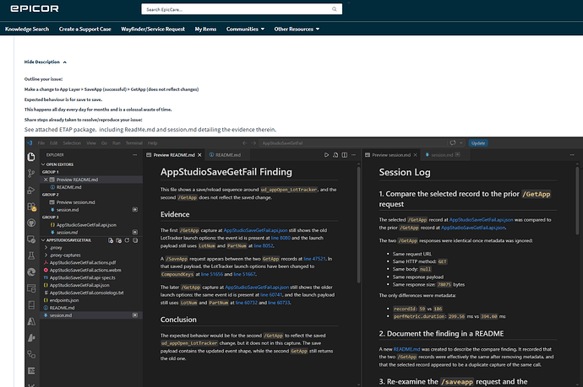Click the New File icon in the APPSTUDIOSAVEGETFAIL header
This screenshot has width=583, height=387.
(111, 240)
